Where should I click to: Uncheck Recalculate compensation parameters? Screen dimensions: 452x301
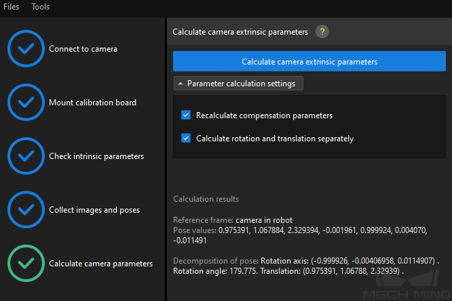tap(186, 115)
